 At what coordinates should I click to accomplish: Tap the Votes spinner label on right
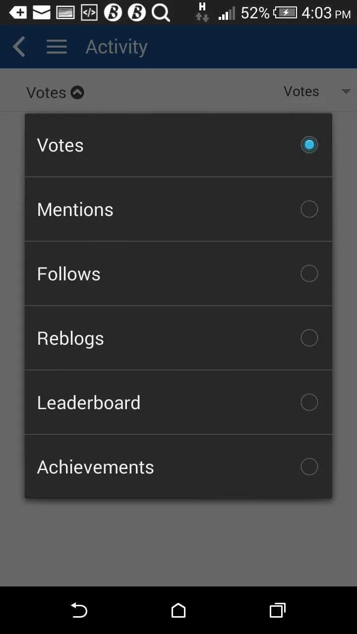pyautogui.click(x=301, y=92)
